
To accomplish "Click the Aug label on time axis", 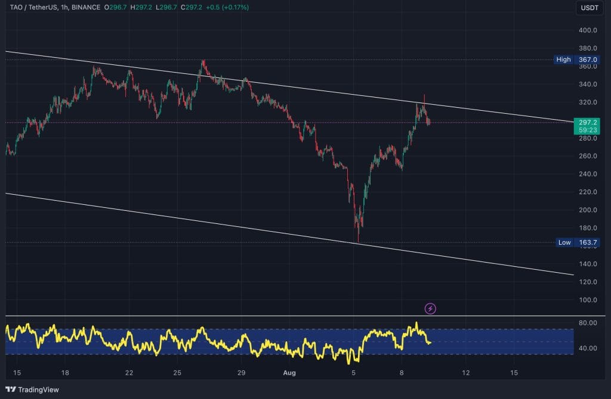I will (289, 373).
